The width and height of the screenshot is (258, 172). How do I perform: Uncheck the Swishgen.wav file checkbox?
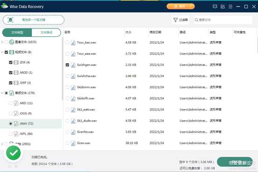67,65
